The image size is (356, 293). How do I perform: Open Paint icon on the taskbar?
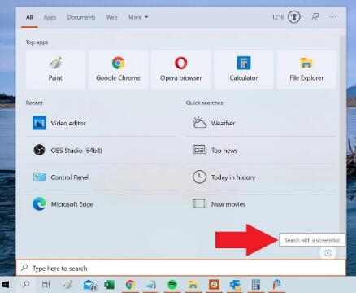tap(68, 285)
